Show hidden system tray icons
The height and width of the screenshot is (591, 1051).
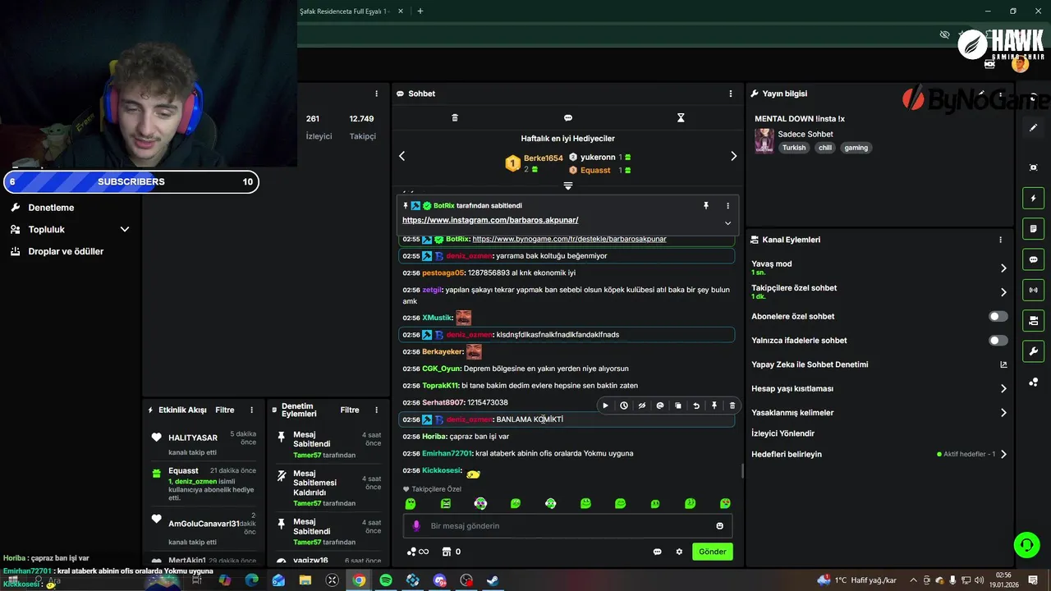pos(913,580)
